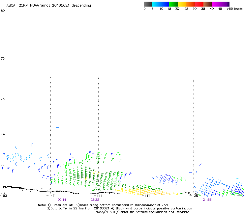Click the '25' tick label on the color bar
The image size is (244, 214).
click(186, 9)
